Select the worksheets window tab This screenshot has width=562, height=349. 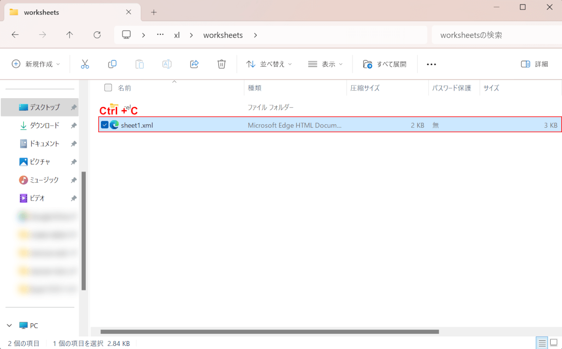tap(71, 12)
